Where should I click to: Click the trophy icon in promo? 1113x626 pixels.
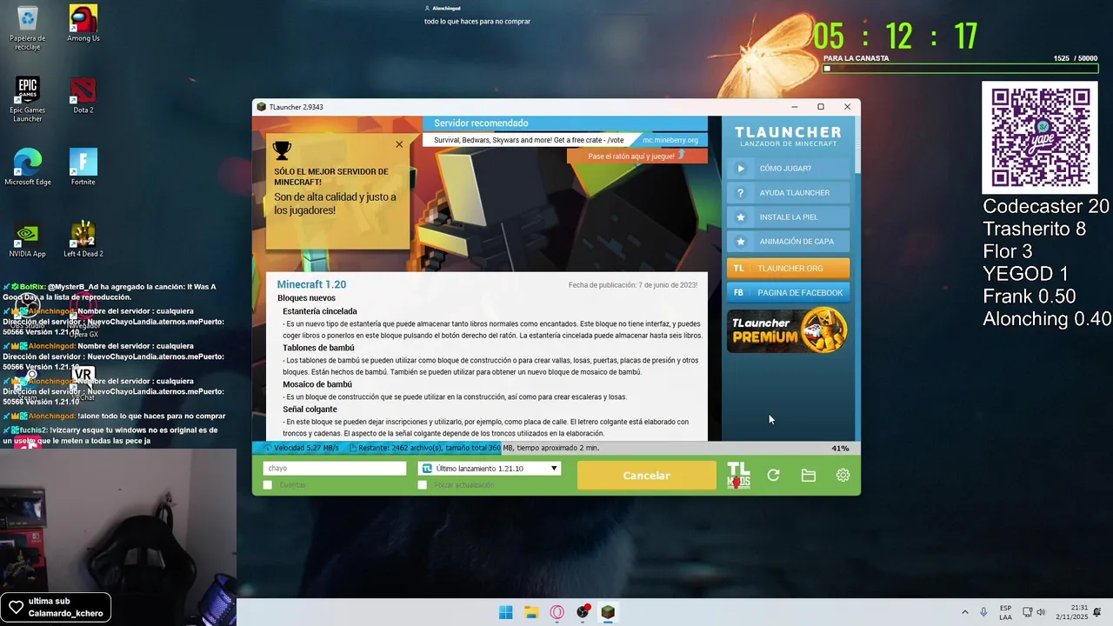(282, 150)
